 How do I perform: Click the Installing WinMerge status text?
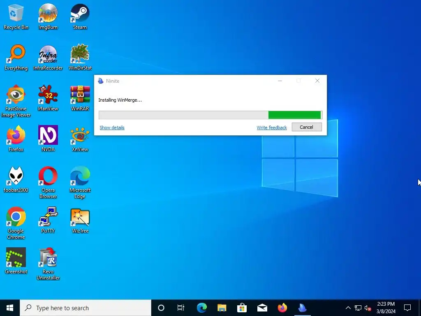(120, 100)
